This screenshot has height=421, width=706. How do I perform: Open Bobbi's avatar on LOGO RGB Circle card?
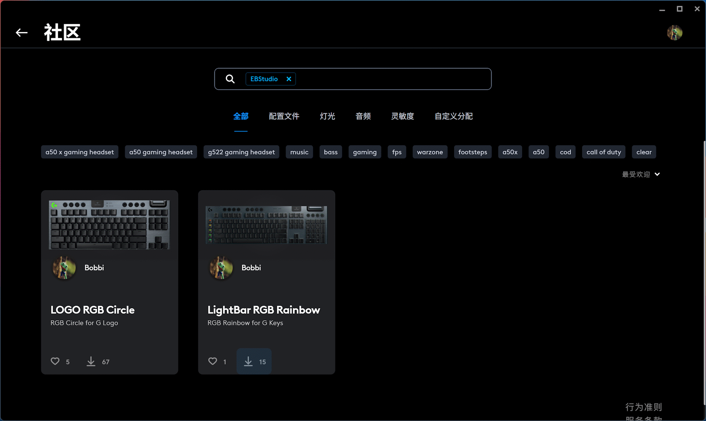tap(64, 268)
